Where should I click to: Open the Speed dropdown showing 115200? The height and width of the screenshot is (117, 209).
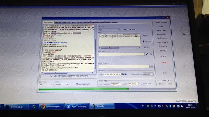[x=62, y=84]
